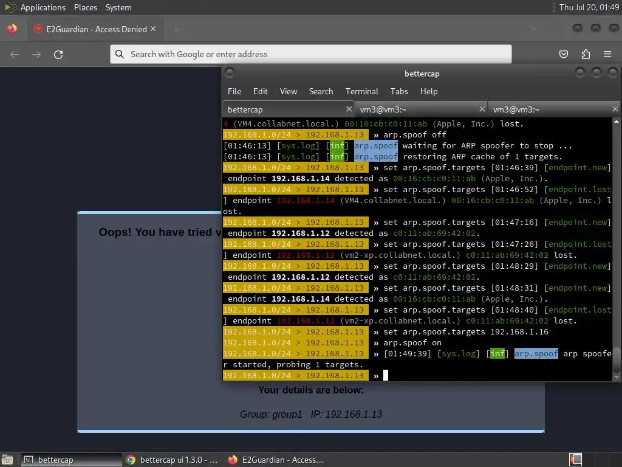The width and height of the screenshot is (622, 467).
Task: Open Firefox extensions puzzle icon
Action: [x=586, y=54]
